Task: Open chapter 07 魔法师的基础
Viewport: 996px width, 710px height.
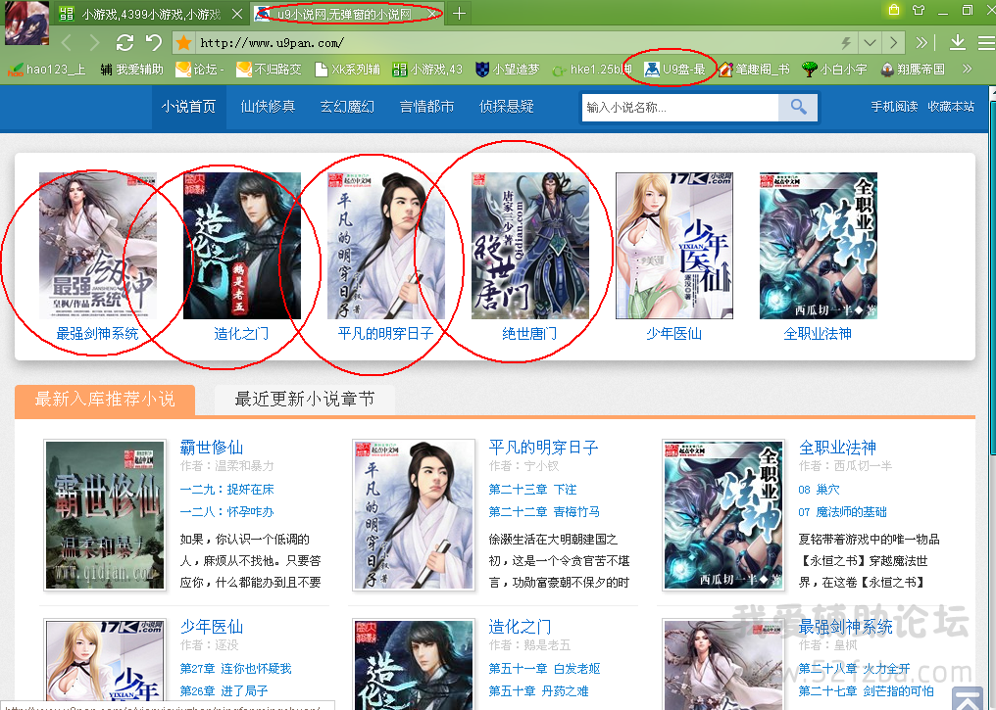Action: pyautogui.click(x=842, y=511)
